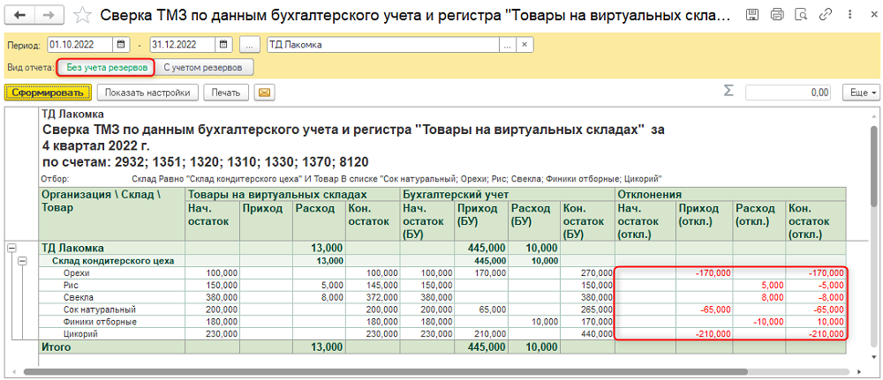Add report to favorites with star icon
Viewport: 883px width, 380px height.
82,16
